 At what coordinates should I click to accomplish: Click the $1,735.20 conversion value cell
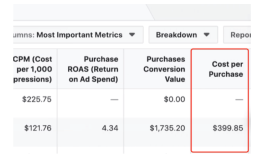(167, 128)
